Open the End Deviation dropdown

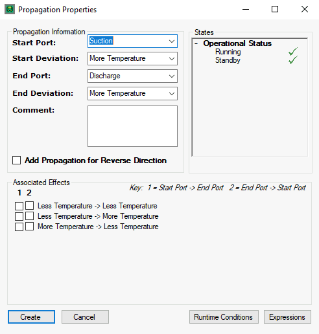point(172,93)
